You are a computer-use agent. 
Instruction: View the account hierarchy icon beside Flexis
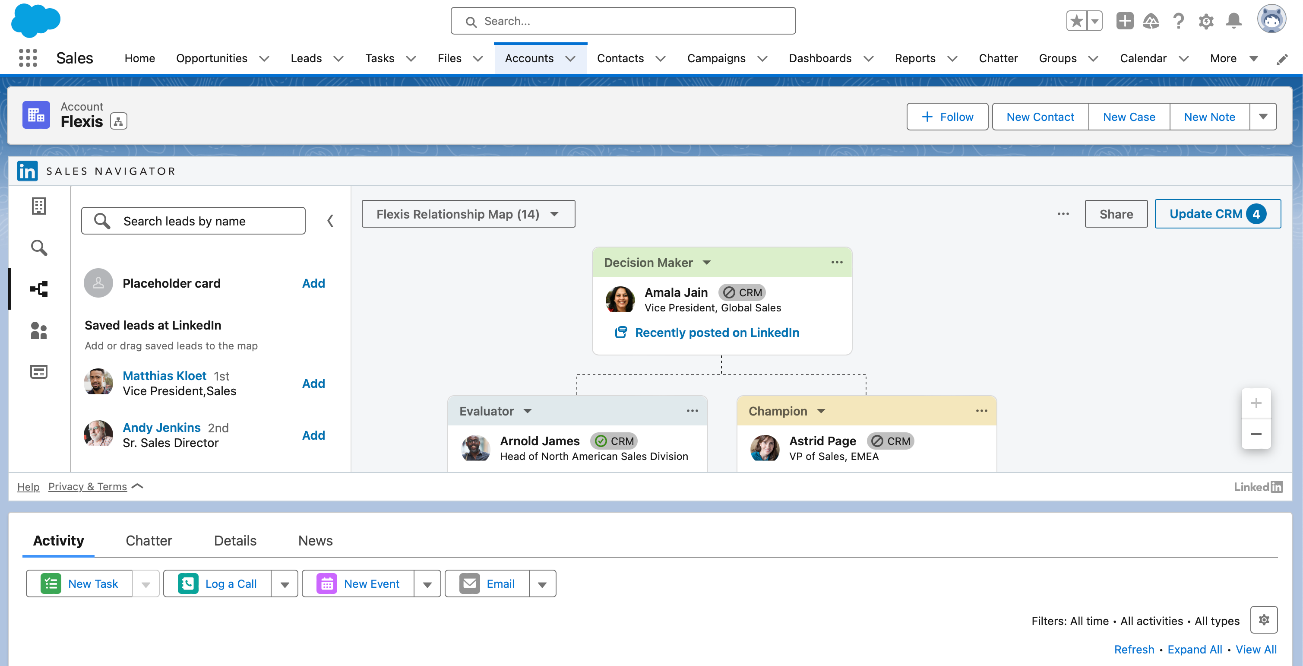click(119, 121)
